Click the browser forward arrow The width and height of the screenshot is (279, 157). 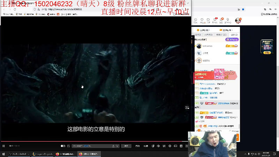10,9
